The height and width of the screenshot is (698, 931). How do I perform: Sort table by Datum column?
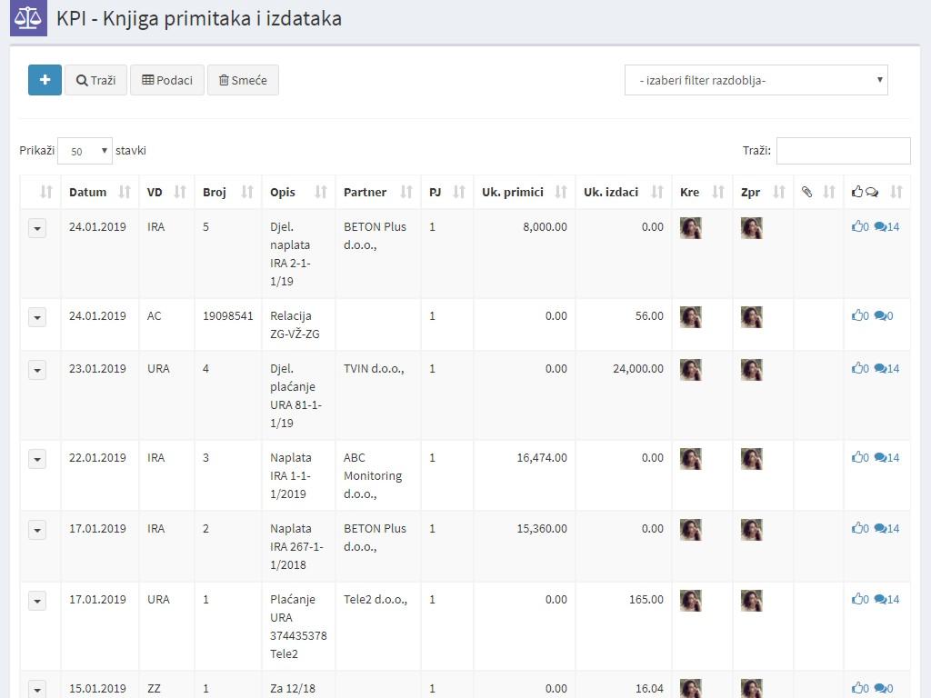100,192
